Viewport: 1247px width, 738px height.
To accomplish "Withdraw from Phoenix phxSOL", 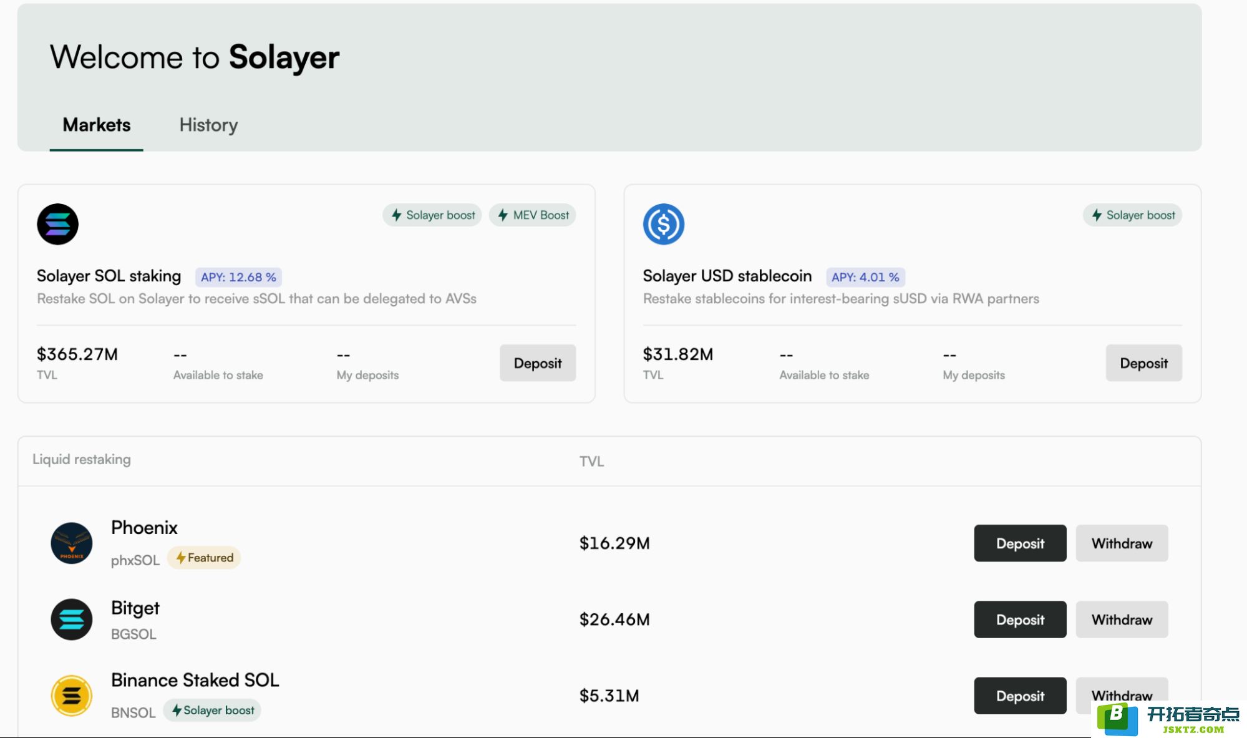I will pos(1122,543).
